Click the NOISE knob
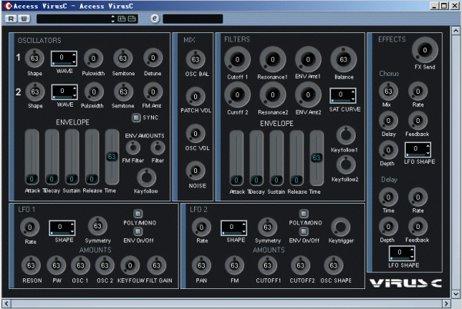Image resolution: width=462 pixels, height=309 pixels. [196, 171]
